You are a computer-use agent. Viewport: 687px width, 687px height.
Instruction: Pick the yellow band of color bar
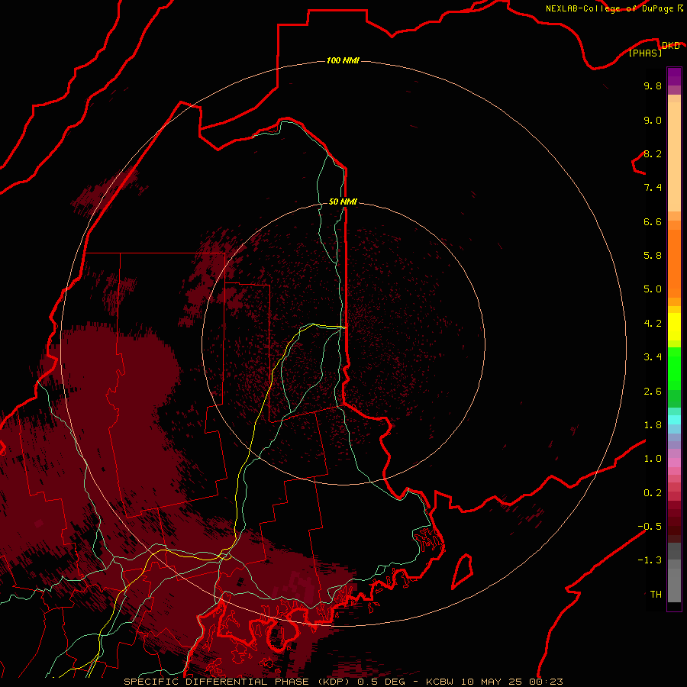tap(674, 327)
